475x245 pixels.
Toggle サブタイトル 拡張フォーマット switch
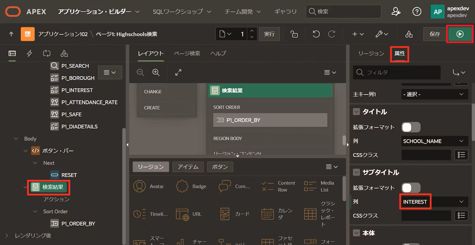tap(411, 188)
